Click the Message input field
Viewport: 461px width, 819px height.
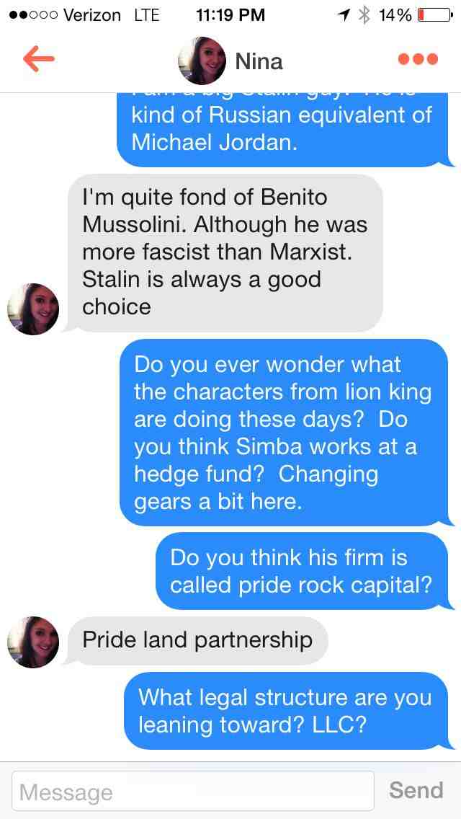point(193,792)
